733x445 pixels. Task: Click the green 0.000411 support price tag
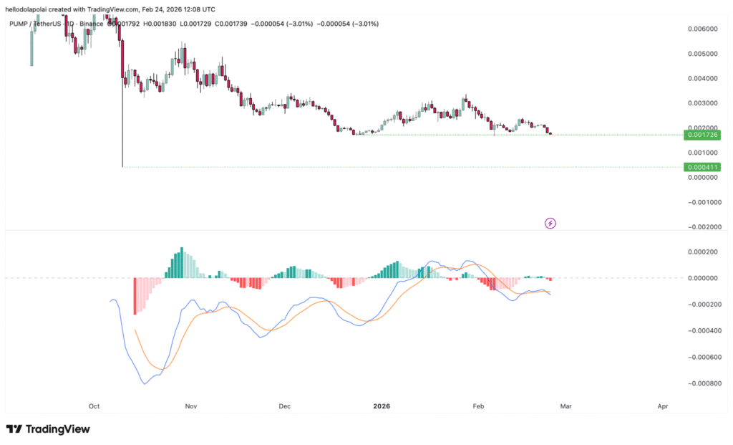point(702,166)
